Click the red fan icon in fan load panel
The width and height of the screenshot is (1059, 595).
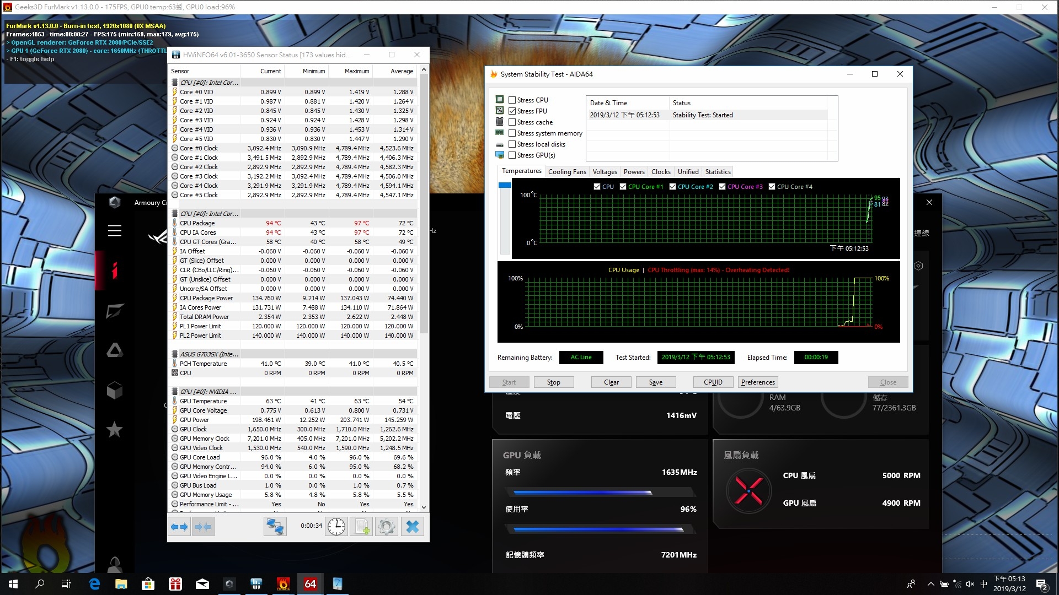tap(748, 490)
